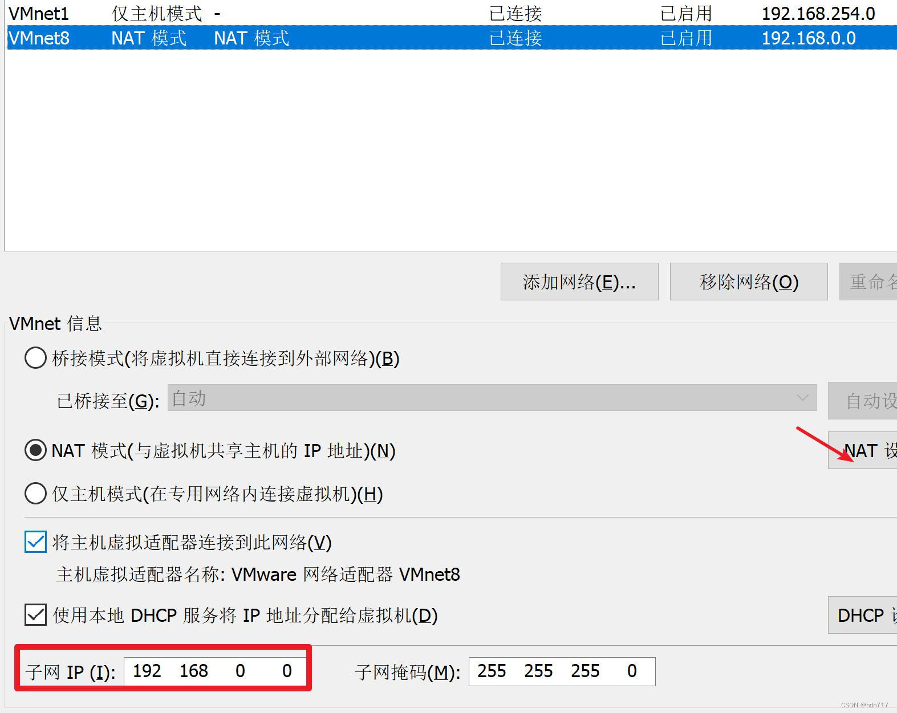
Task: Click subnet address 192.168.0.0 cell
Action: coord(809,38)
